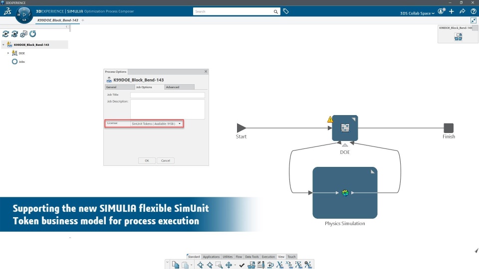Click the expand view icon at the top right
The height and width of the screenshot is (269, 479).
[473, 20]
